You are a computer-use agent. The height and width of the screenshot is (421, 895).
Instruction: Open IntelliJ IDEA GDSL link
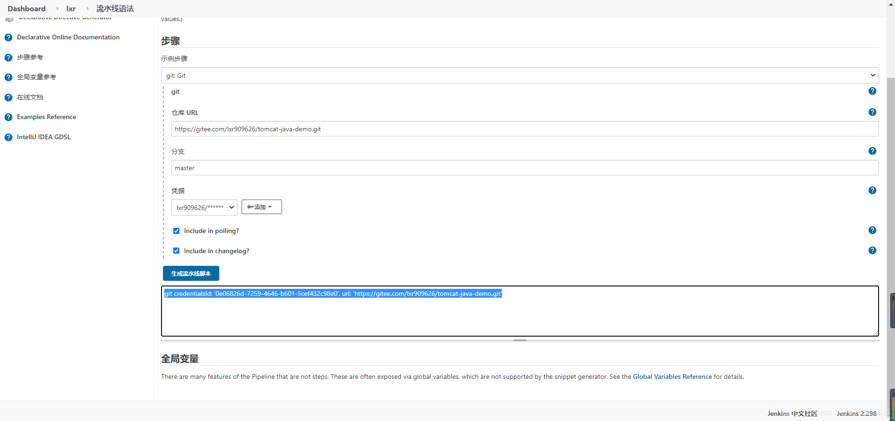point(44,137)
